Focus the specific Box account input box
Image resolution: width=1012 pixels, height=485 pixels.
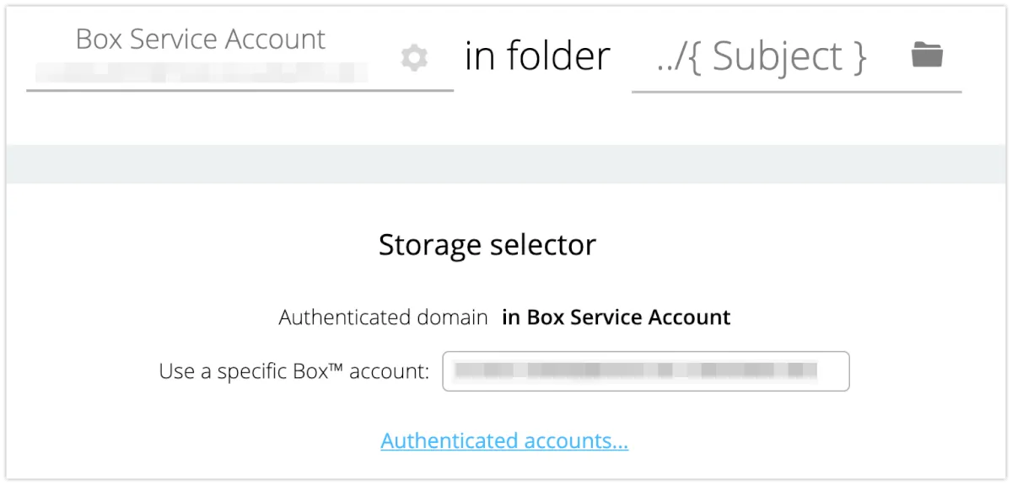645,371
